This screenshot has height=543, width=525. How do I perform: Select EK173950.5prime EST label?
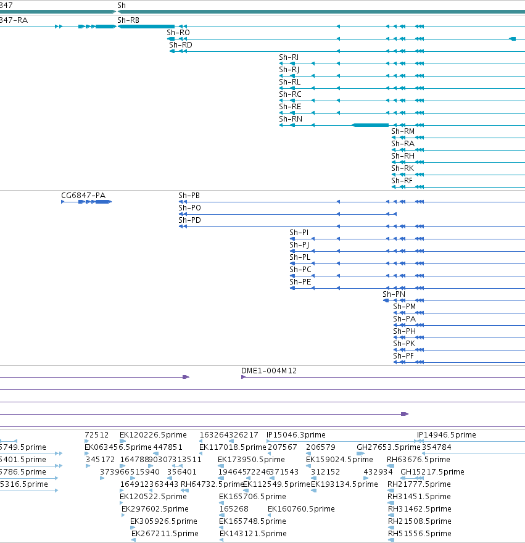tap(251, 460)
